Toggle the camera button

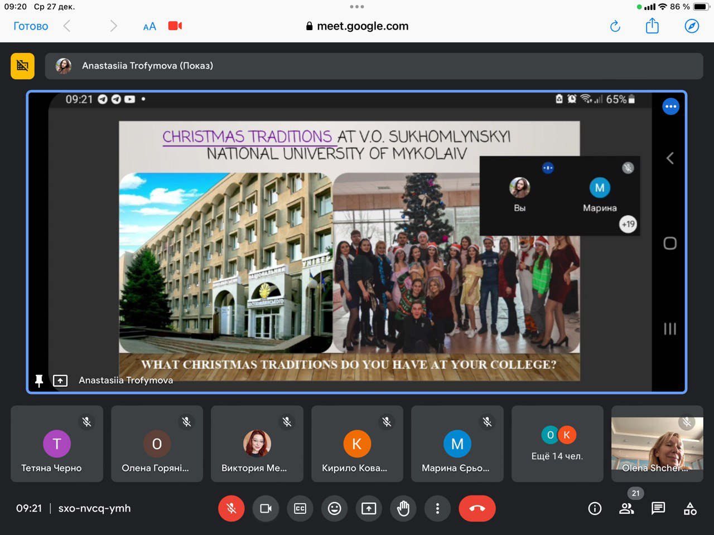[266, 508]
